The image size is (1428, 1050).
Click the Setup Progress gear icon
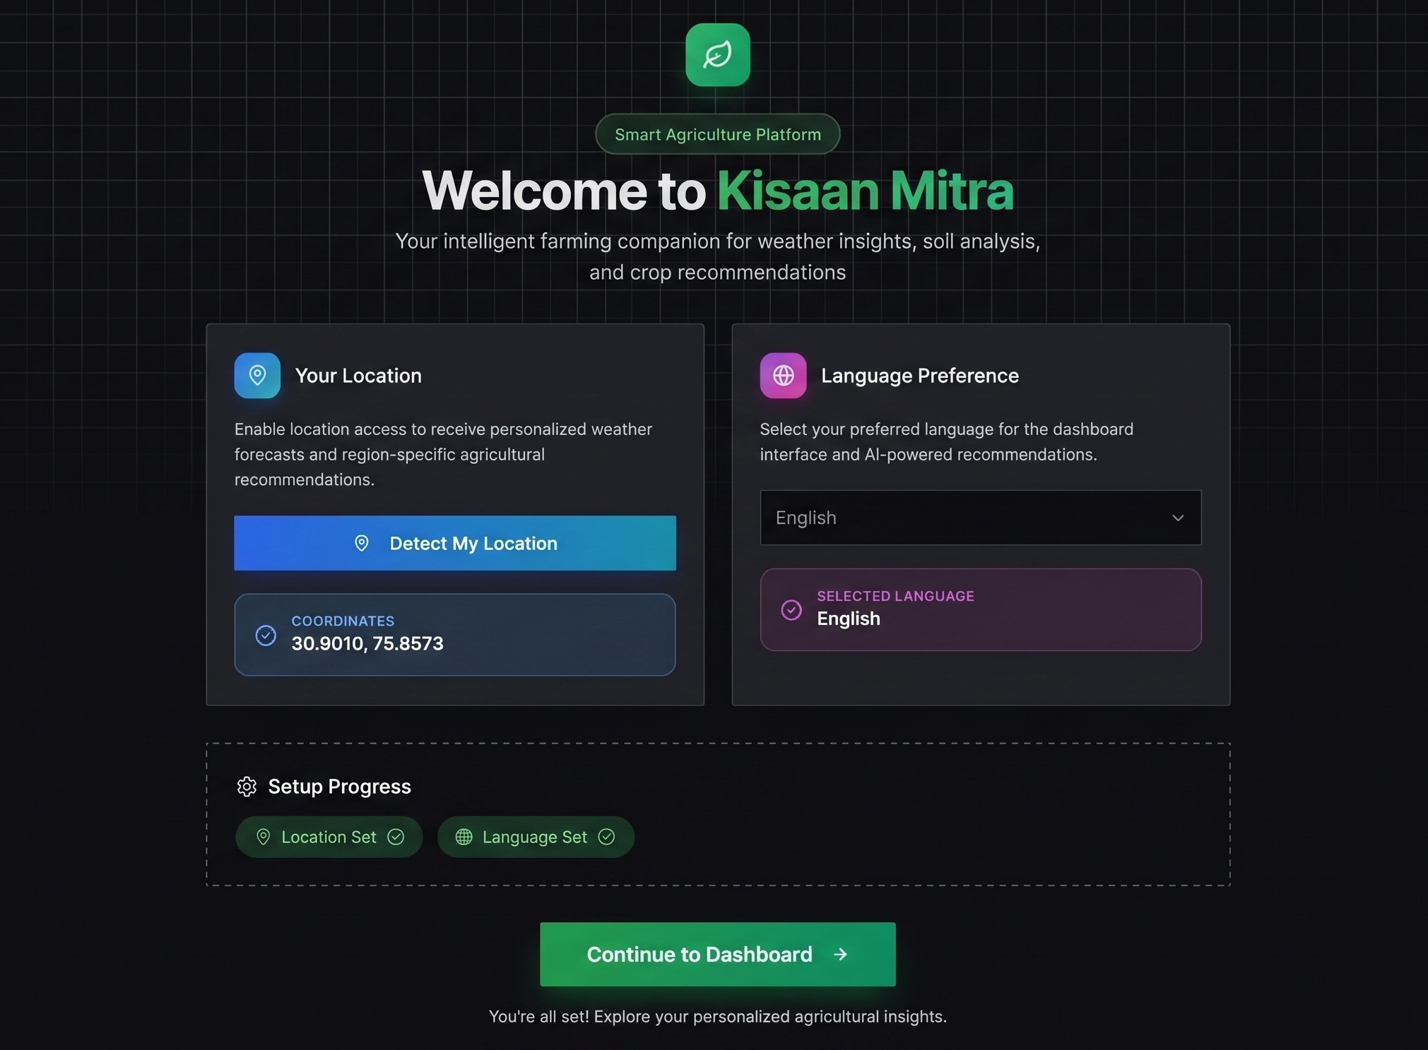247,787
